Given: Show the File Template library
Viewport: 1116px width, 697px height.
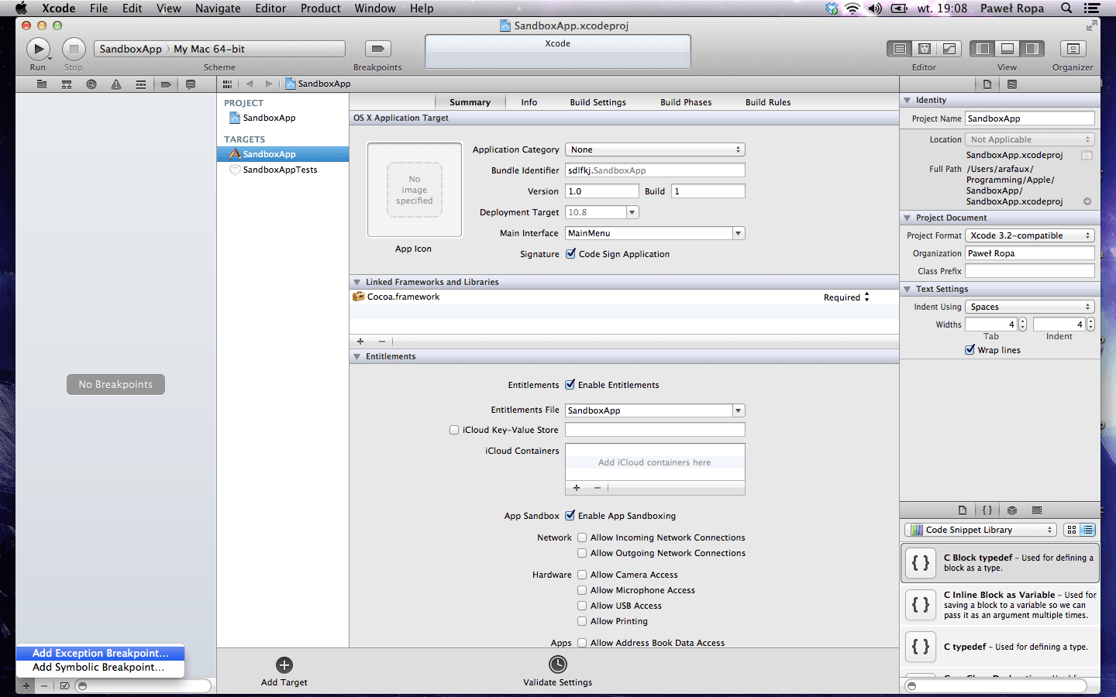Looking at the screenshot, I should pyautogui.click(x=963, y=510).
